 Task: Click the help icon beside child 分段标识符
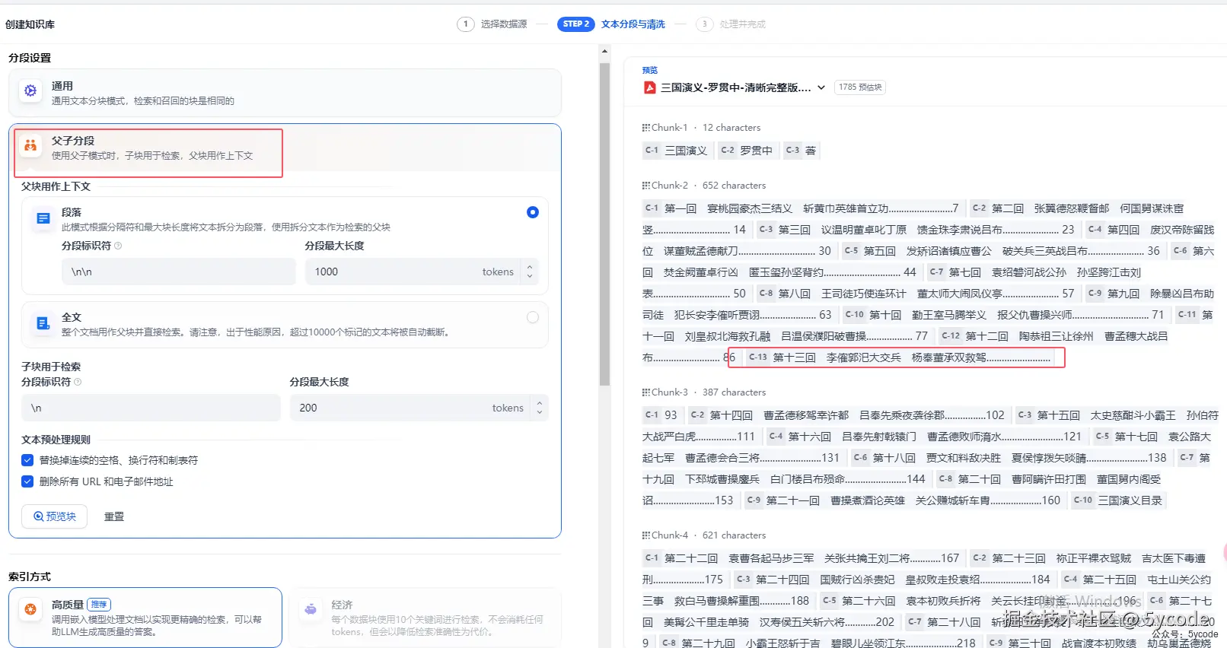click(78, 382)
